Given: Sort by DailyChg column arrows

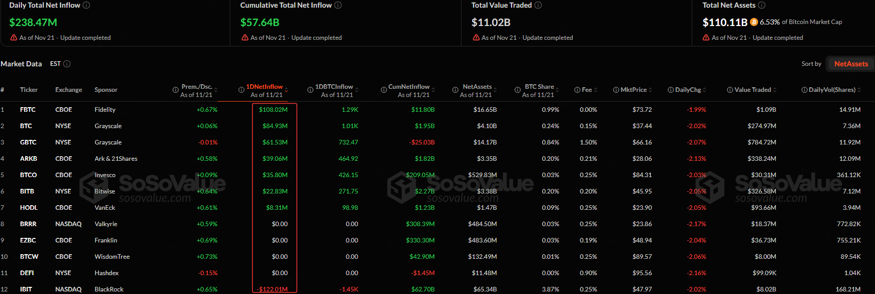Looking at the screenshot, I should (704, 90).
